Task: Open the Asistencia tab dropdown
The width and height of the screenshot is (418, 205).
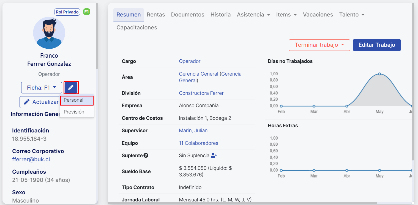Action: 253,15
